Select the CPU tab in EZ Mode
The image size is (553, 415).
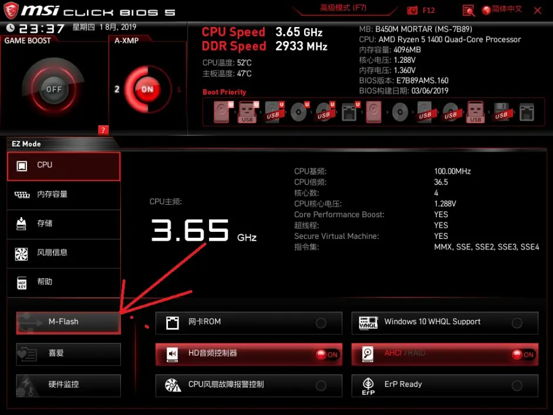(63, 166)
